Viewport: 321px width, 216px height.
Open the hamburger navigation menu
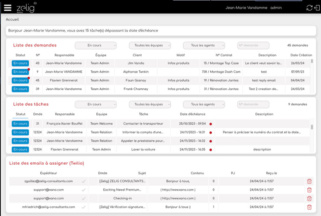tap(7, 8)
